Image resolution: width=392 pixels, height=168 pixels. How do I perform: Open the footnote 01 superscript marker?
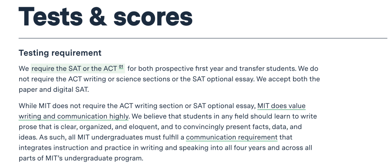click(121, 67)
